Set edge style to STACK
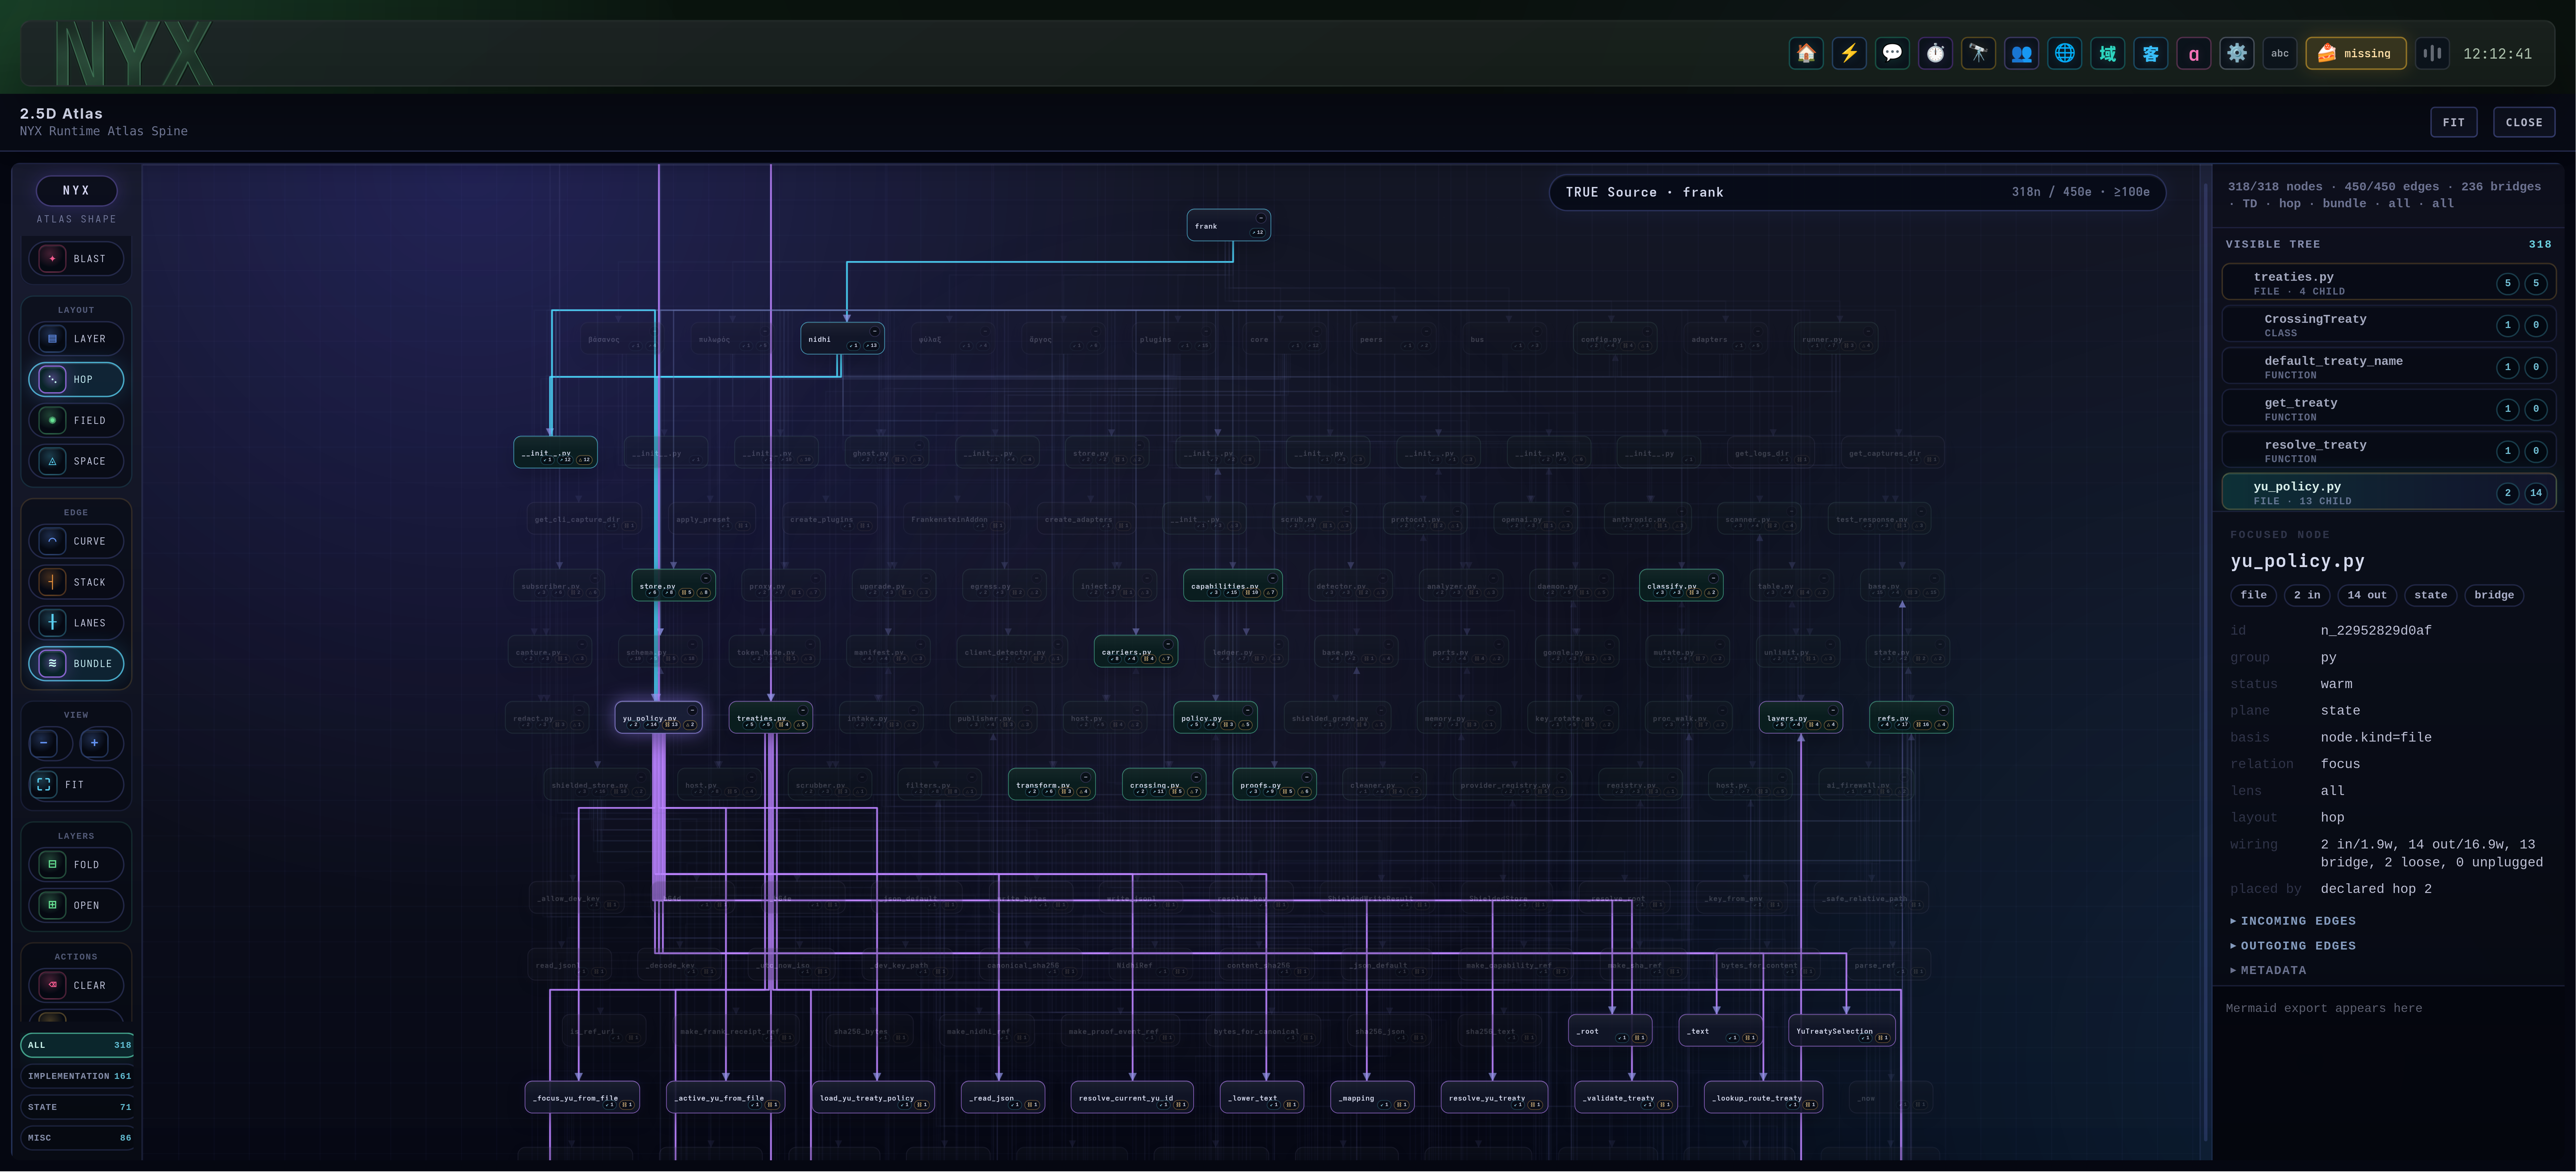This screenshot has width=2576, height=1172. click(76, 583)
